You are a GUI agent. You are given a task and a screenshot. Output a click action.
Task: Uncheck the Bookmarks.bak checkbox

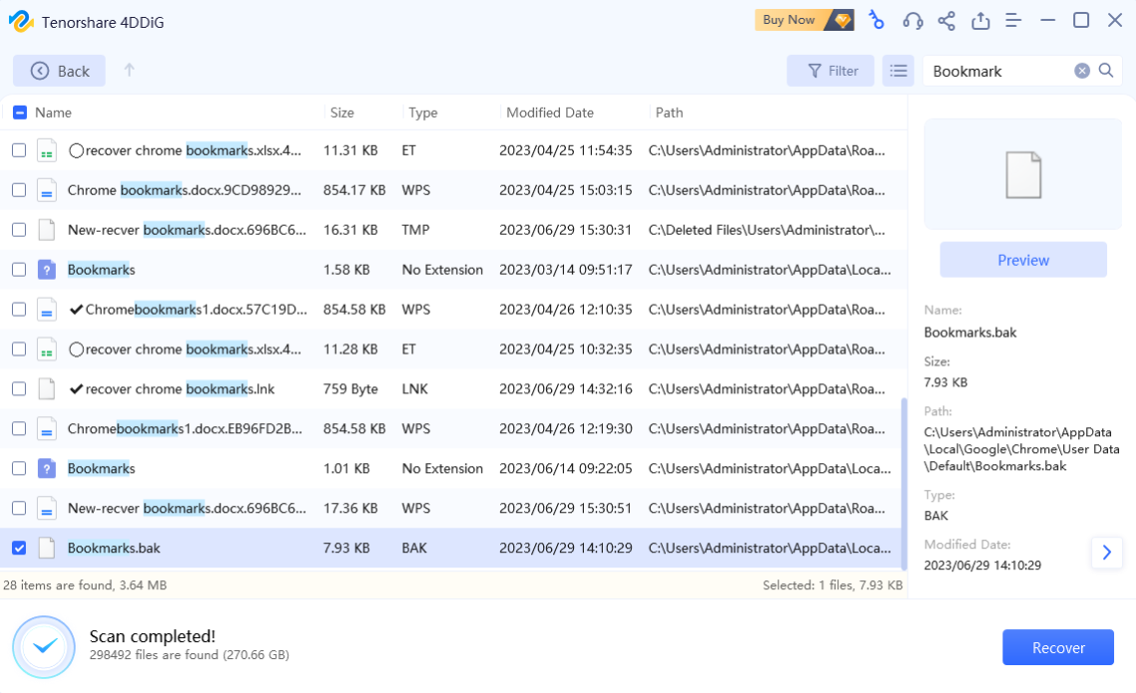[x=18, y=548]
